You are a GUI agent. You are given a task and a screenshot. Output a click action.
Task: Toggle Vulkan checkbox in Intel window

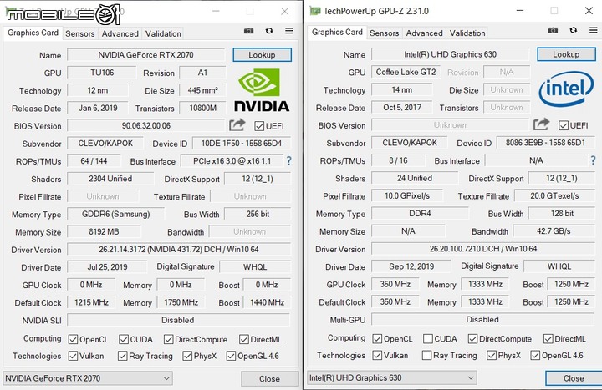(377, 355)
